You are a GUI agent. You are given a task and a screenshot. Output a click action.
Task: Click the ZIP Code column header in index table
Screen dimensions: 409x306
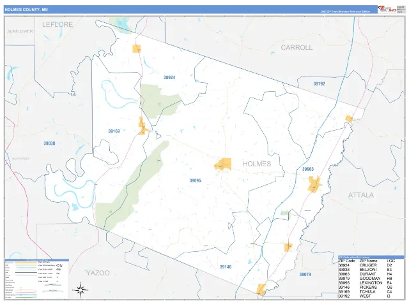tap(347, 261)
